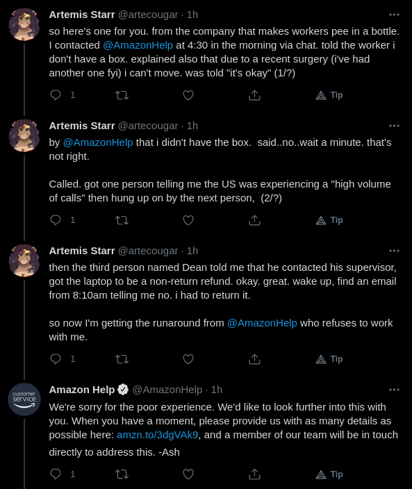Screen dimensions: 412x489
Task: Open the amzn.to/3dgVAk9 link
Action: [x=157, y=435]
